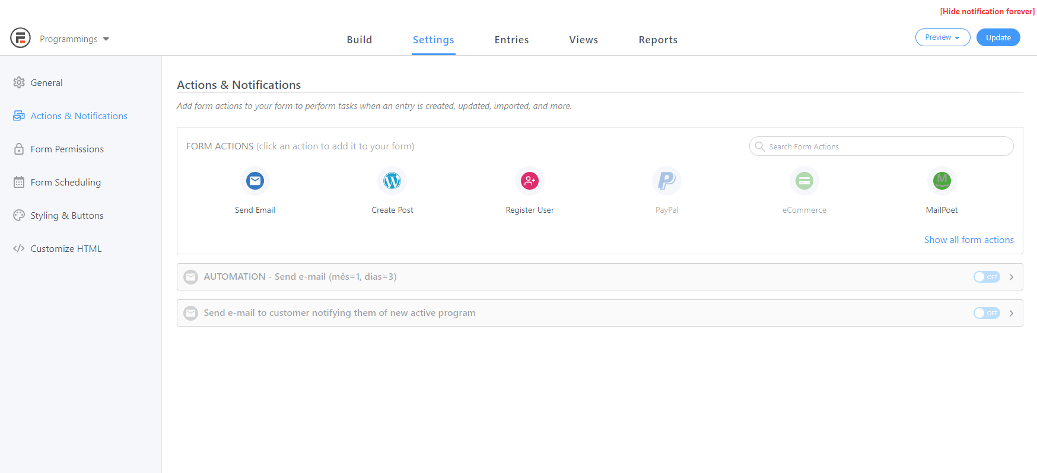The image size is (1037, 473).
Task: Open General settings in the sidebar
Action: pos(46,83)
